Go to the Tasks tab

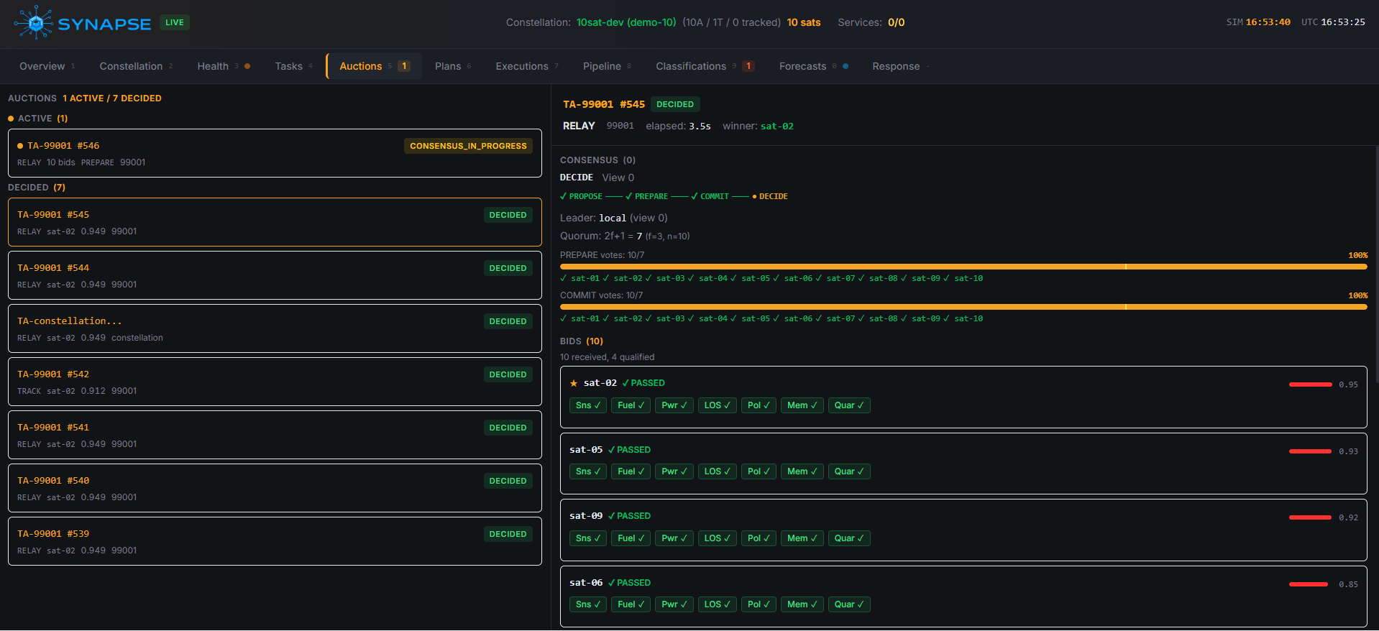click(x=293, y=66)
